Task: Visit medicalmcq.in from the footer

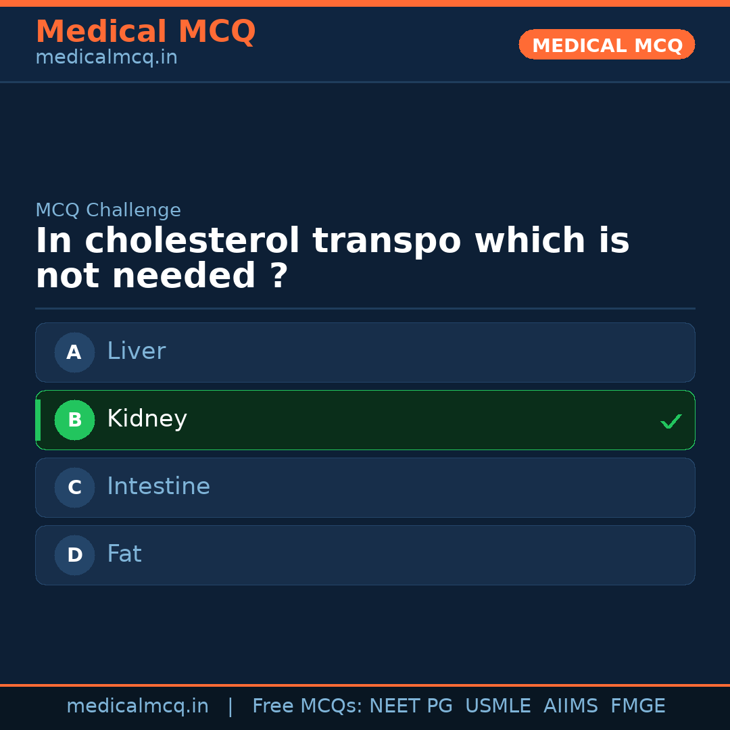Action: click(x=137, y=705)
